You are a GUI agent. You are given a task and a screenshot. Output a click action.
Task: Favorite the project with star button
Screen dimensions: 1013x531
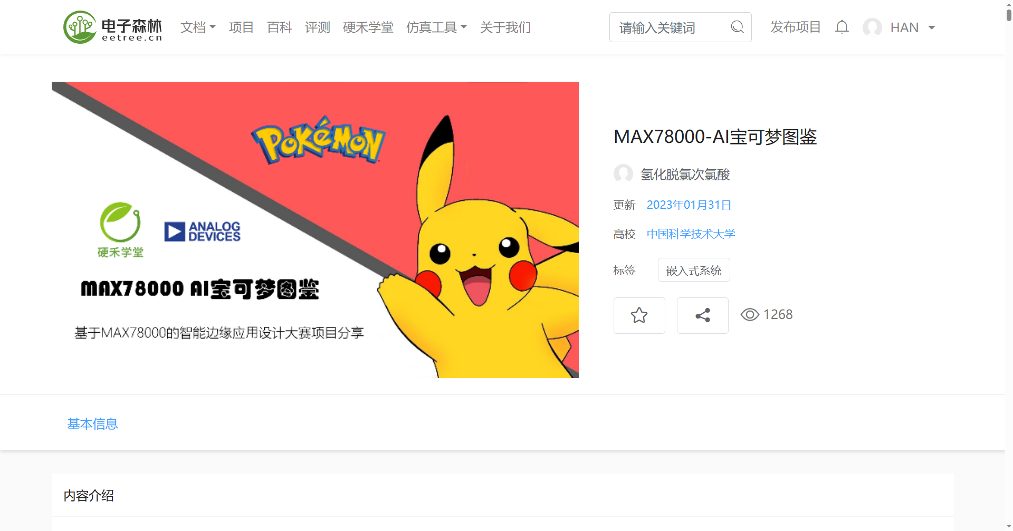(639, 315)
